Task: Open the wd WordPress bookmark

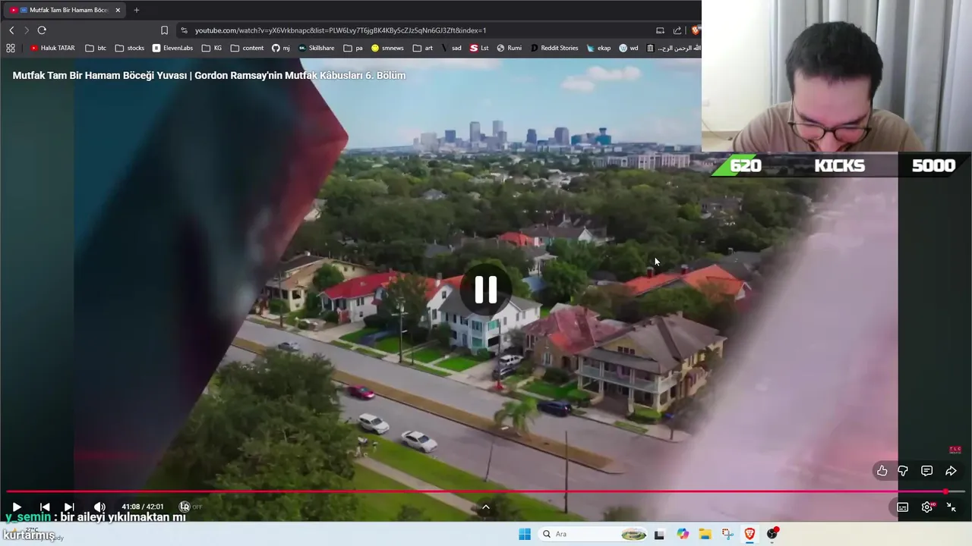Action: [x=629, y=48]
